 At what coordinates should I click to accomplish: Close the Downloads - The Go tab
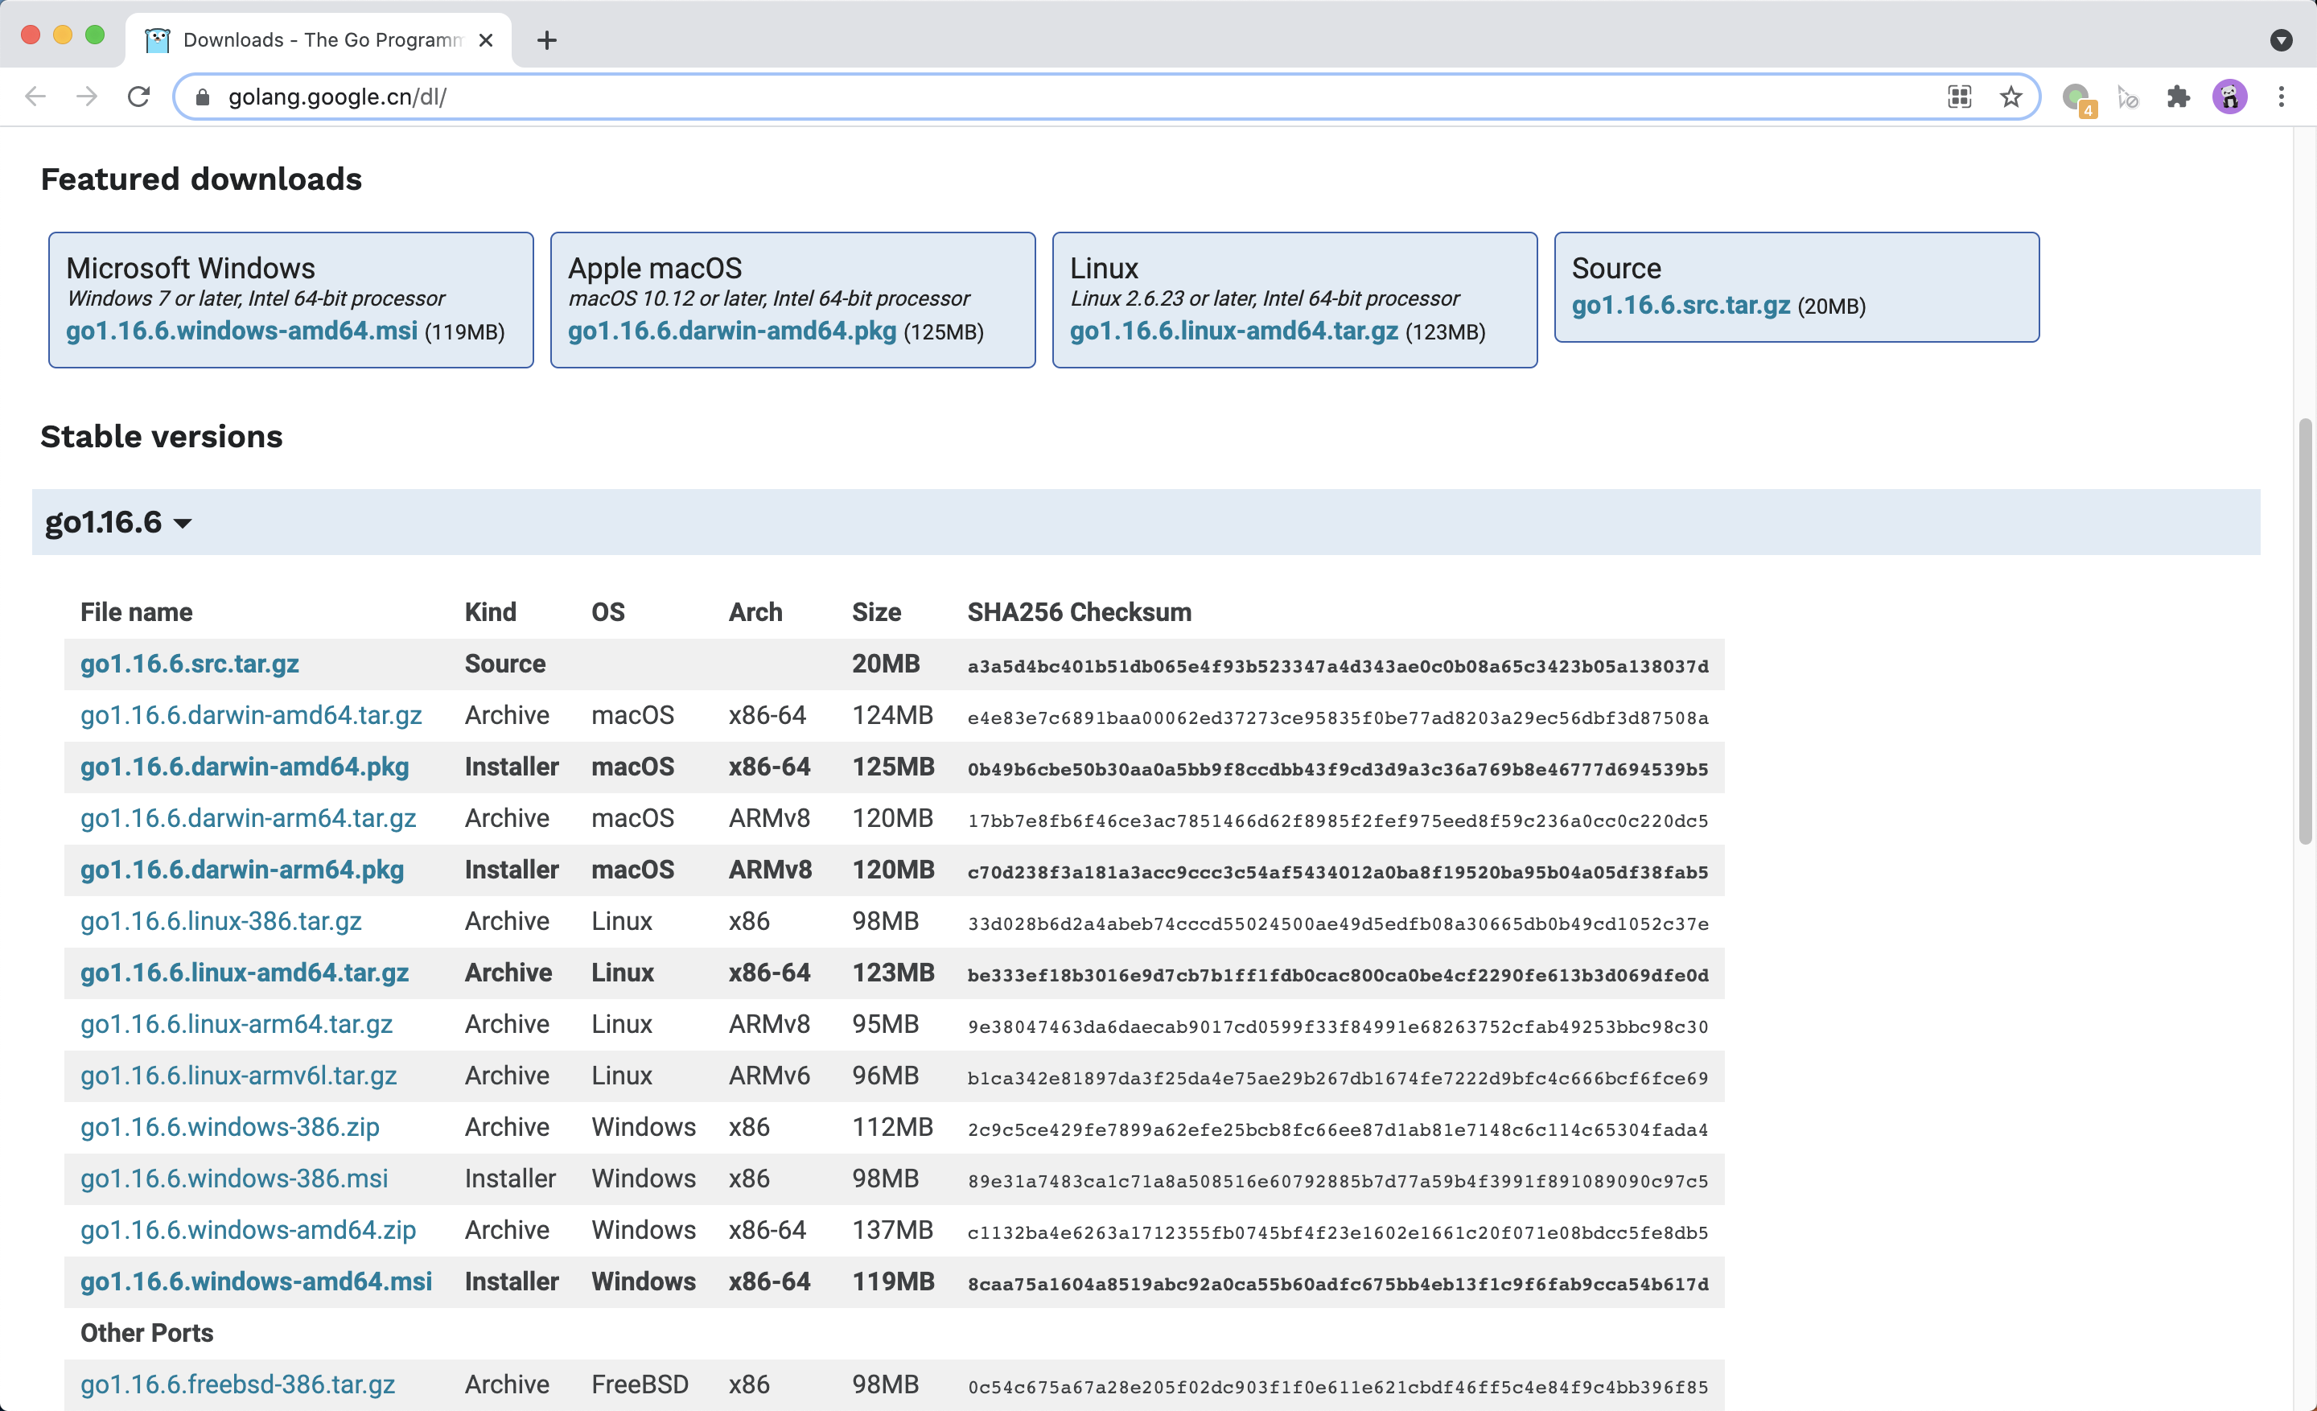485,40
